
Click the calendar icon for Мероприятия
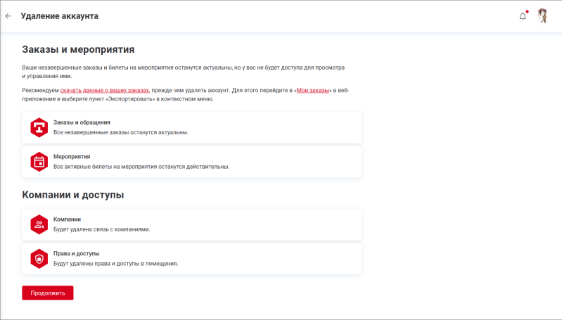click(x=39, y=162)
